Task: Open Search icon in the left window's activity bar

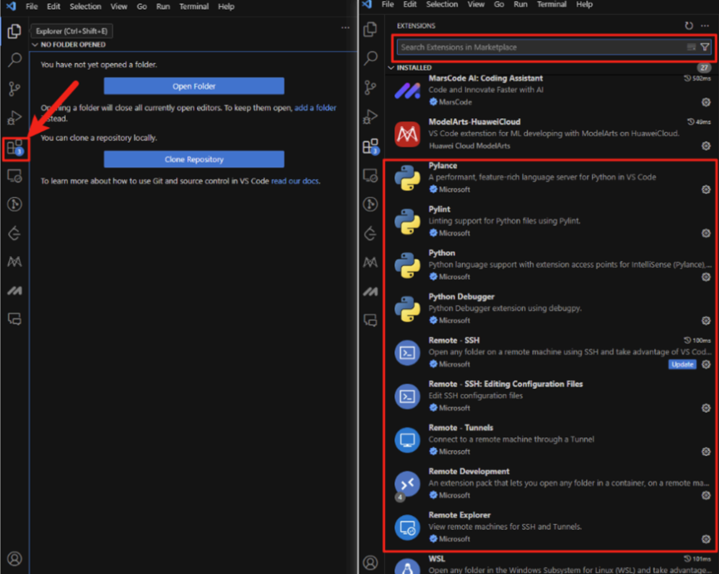Action: (x=14, y=60)
